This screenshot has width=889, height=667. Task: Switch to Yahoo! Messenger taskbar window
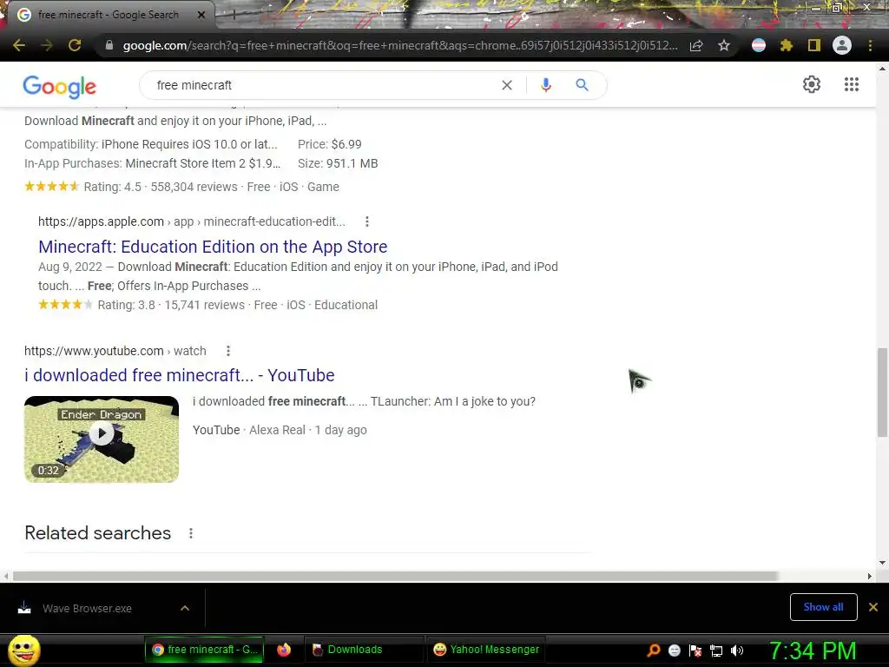tap(486, 650)
